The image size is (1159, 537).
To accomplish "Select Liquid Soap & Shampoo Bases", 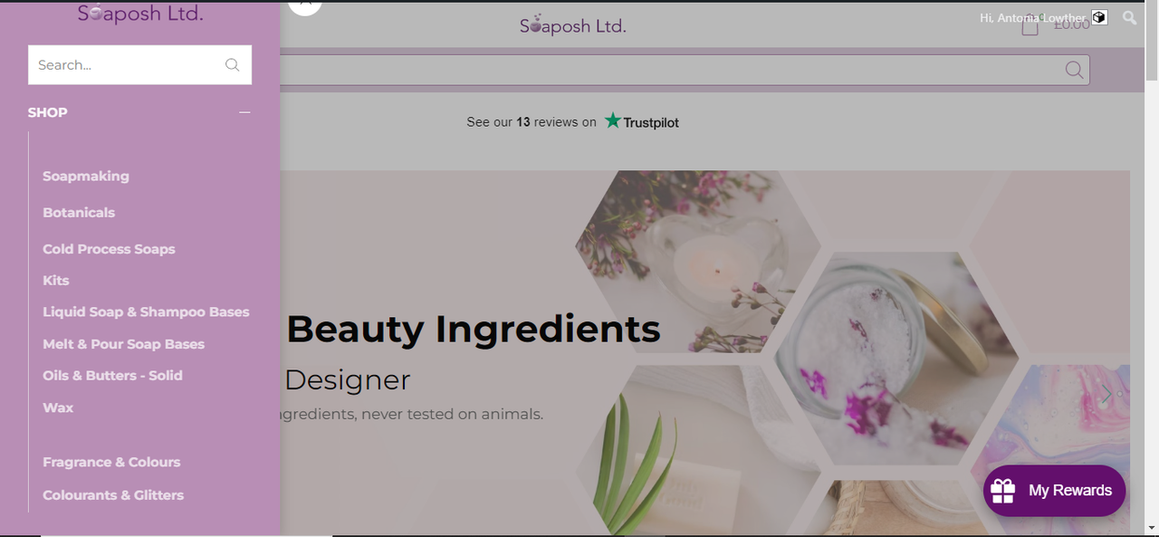I will coord(146,312).
